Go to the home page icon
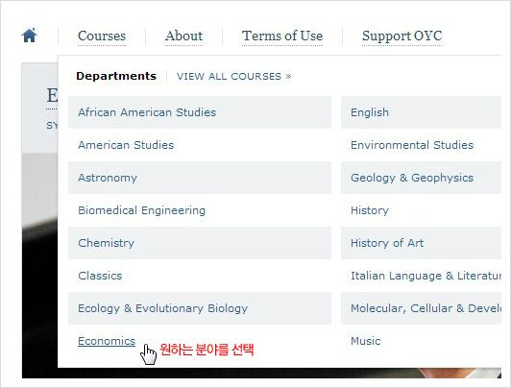 pyautogui.click(x=30, y=36)
